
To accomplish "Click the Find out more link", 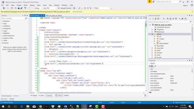I will pyautogui.click(x=77, y=12).
